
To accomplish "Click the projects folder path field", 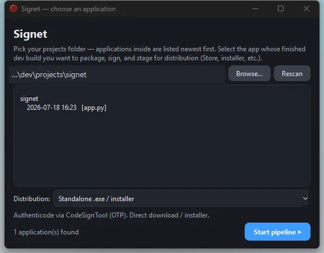I will pos(117,75).
